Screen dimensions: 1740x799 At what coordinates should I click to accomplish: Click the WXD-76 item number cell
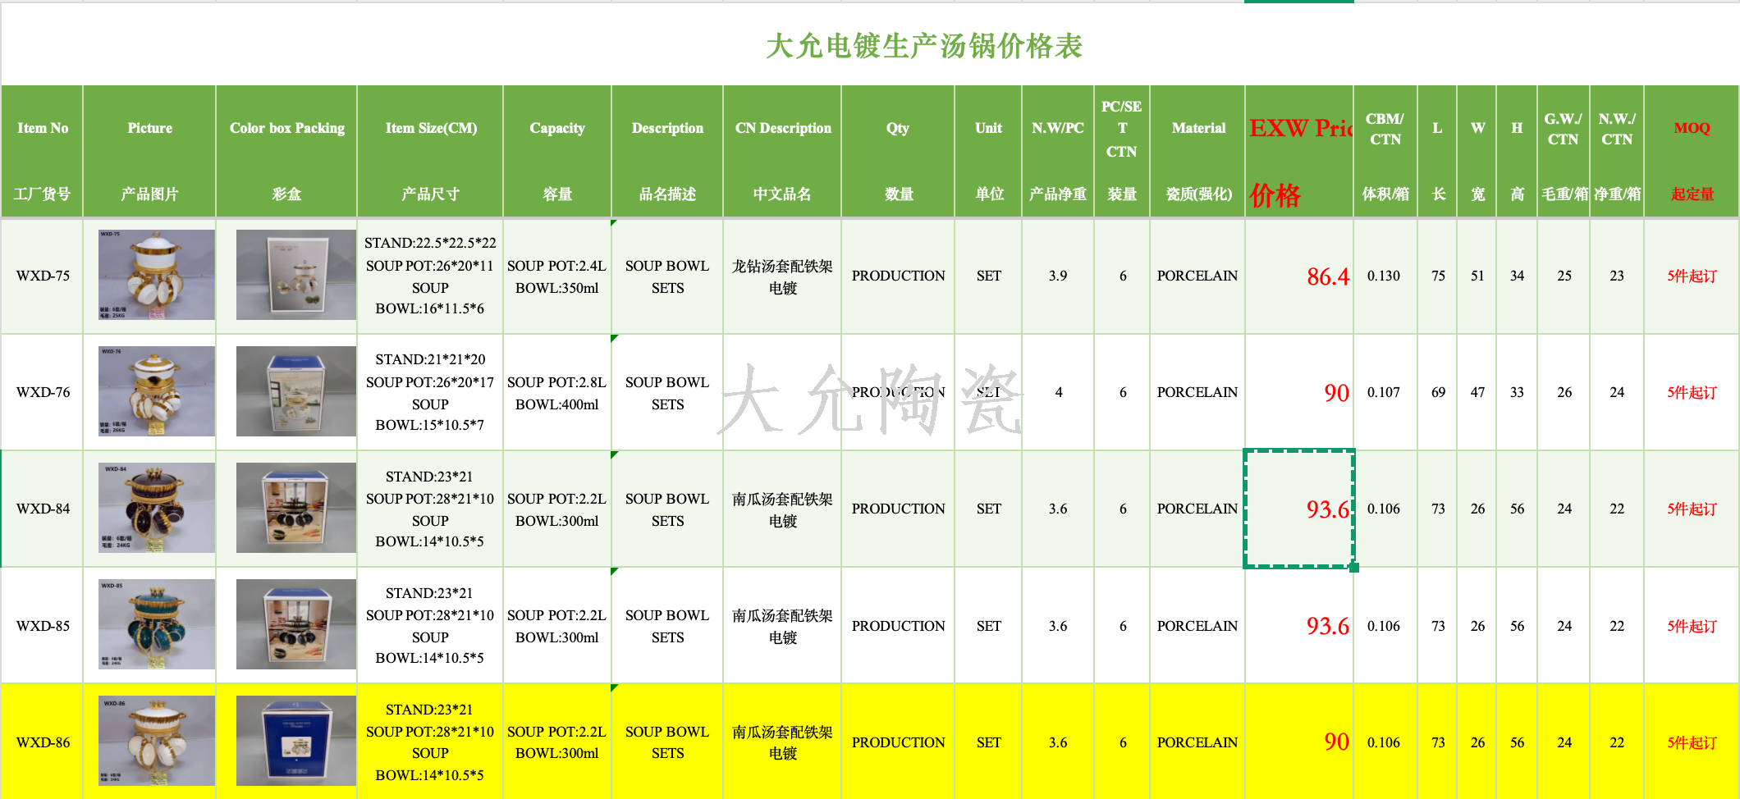(x=43, y=392)
